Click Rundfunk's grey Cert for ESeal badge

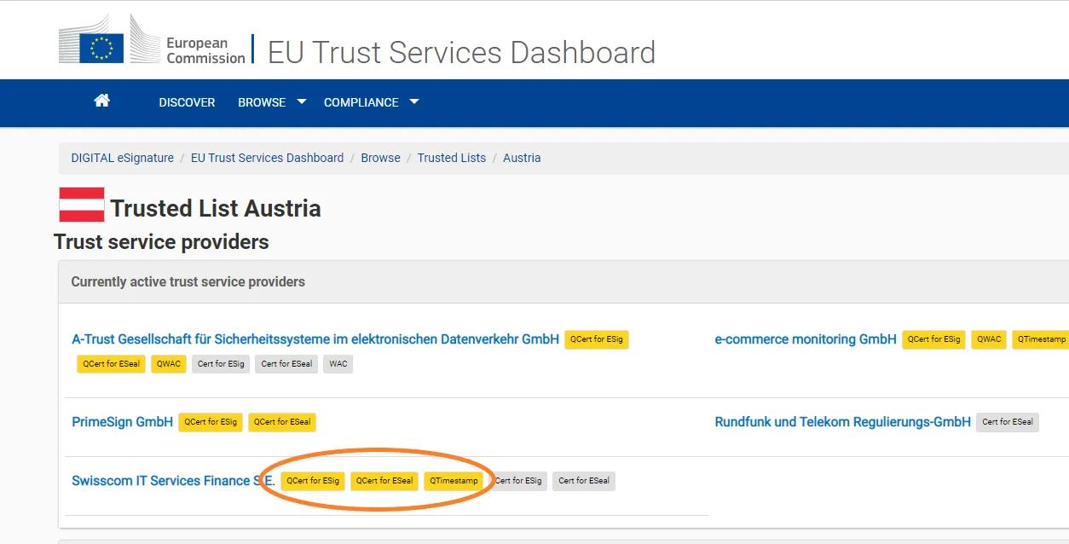click(1007, 422)
